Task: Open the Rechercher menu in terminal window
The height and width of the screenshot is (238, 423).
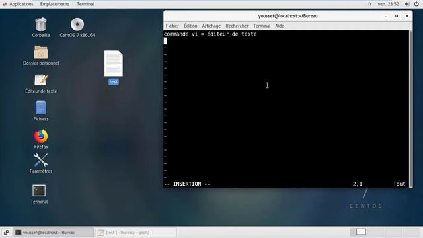Action: [237, 26]
